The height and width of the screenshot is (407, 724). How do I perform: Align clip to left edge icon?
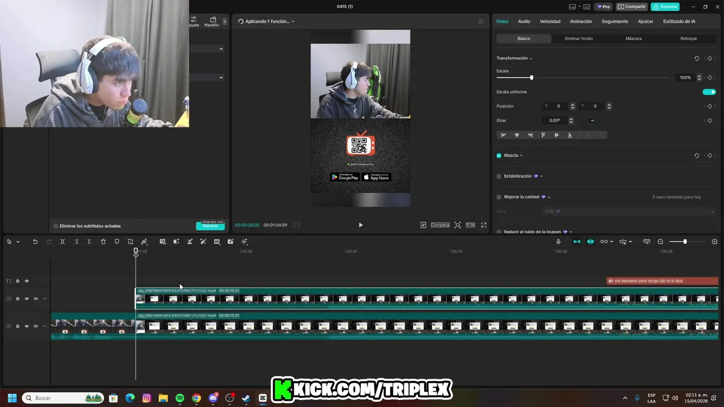(503, 135)
